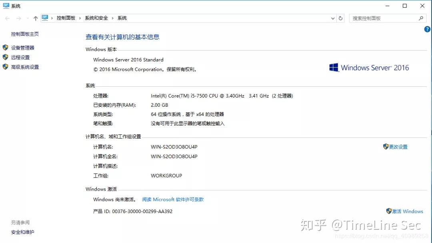Click shield icon beside 高级系统设置
The width and height of the screenshot is (432, 243).
[x=5, y=67]
